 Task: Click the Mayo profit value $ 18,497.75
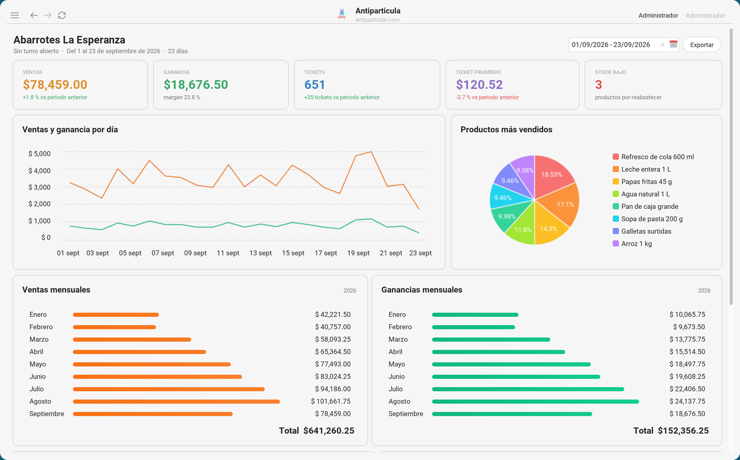tap(687, 364)
